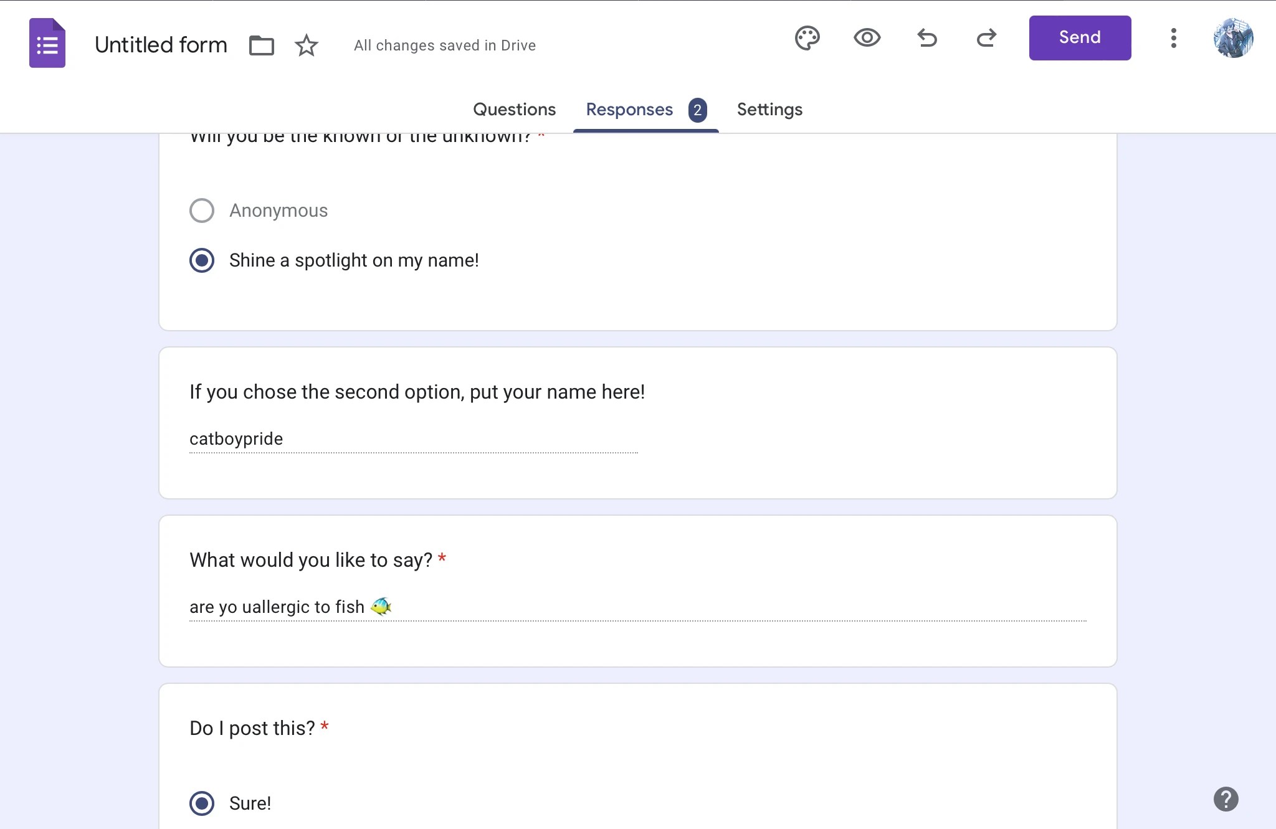1276x829 pixels.
Task: Click the Undo icon
Action: [x=926, y=38]
